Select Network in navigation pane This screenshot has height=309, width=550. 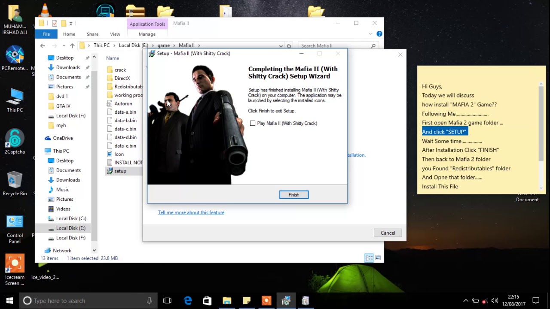click(x=62, y=251)
